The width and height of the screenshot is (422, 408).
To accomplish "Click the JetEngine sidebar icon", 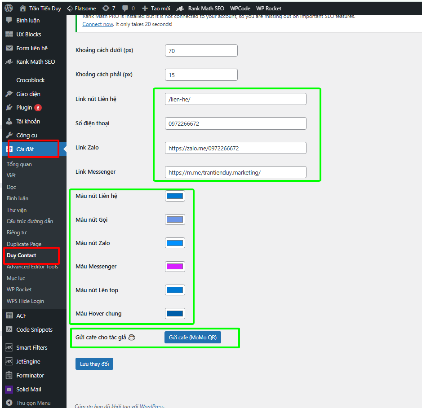I will coord(10,361).
